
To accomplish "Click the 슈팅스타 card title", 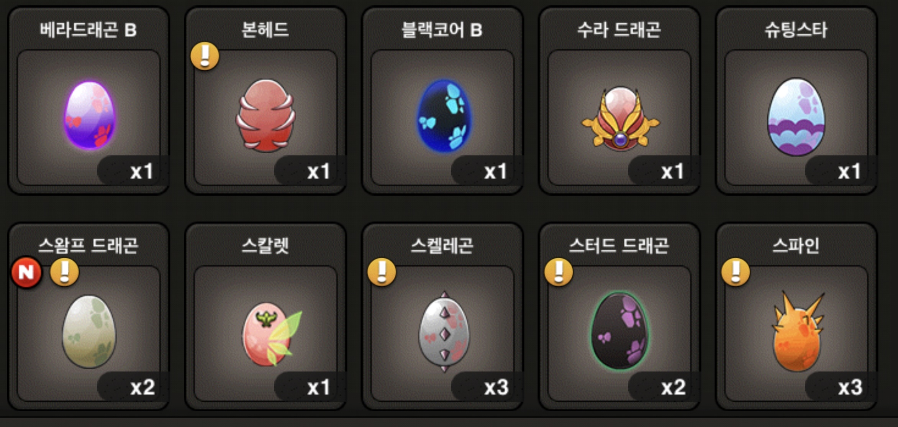I will point(796,30).
